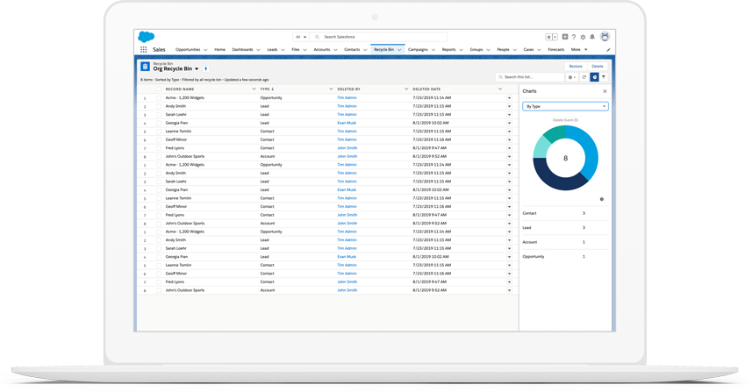Click the Delete button
This screenshot has width=752, height=392.
click(x=597, y=67)
